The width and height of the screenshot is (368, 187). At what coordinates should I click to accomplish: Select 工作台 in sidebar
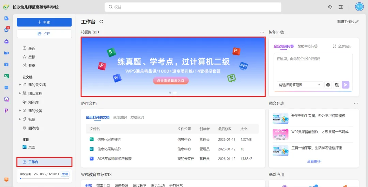[x=44, y=162]
